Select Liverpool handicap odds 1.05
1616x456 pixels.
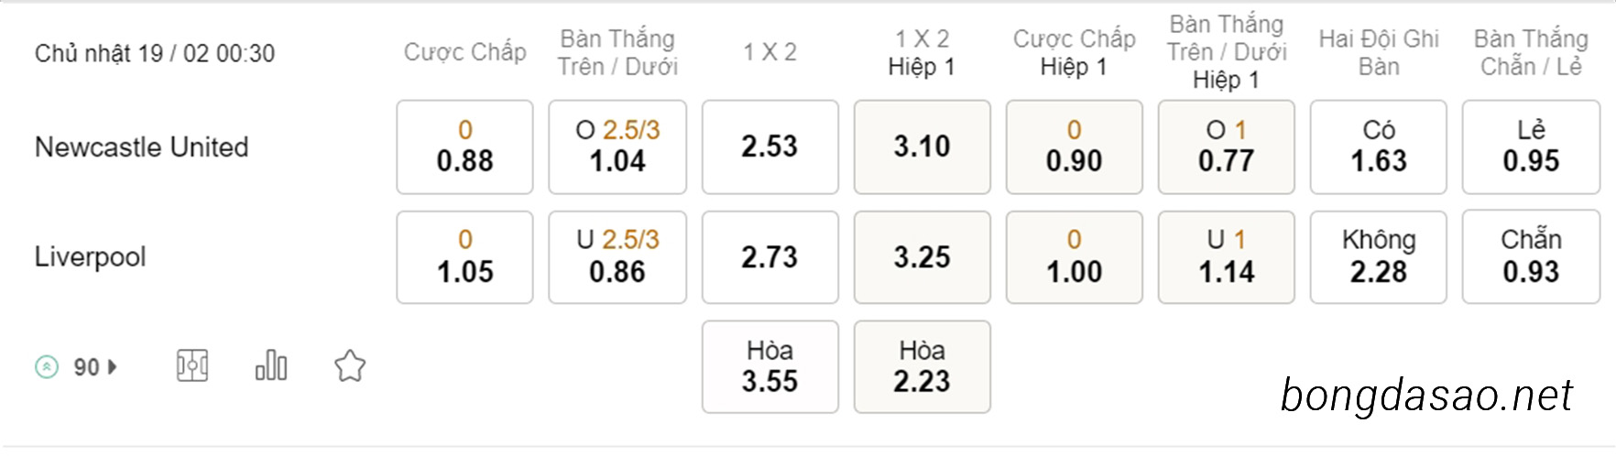(464, 257)
